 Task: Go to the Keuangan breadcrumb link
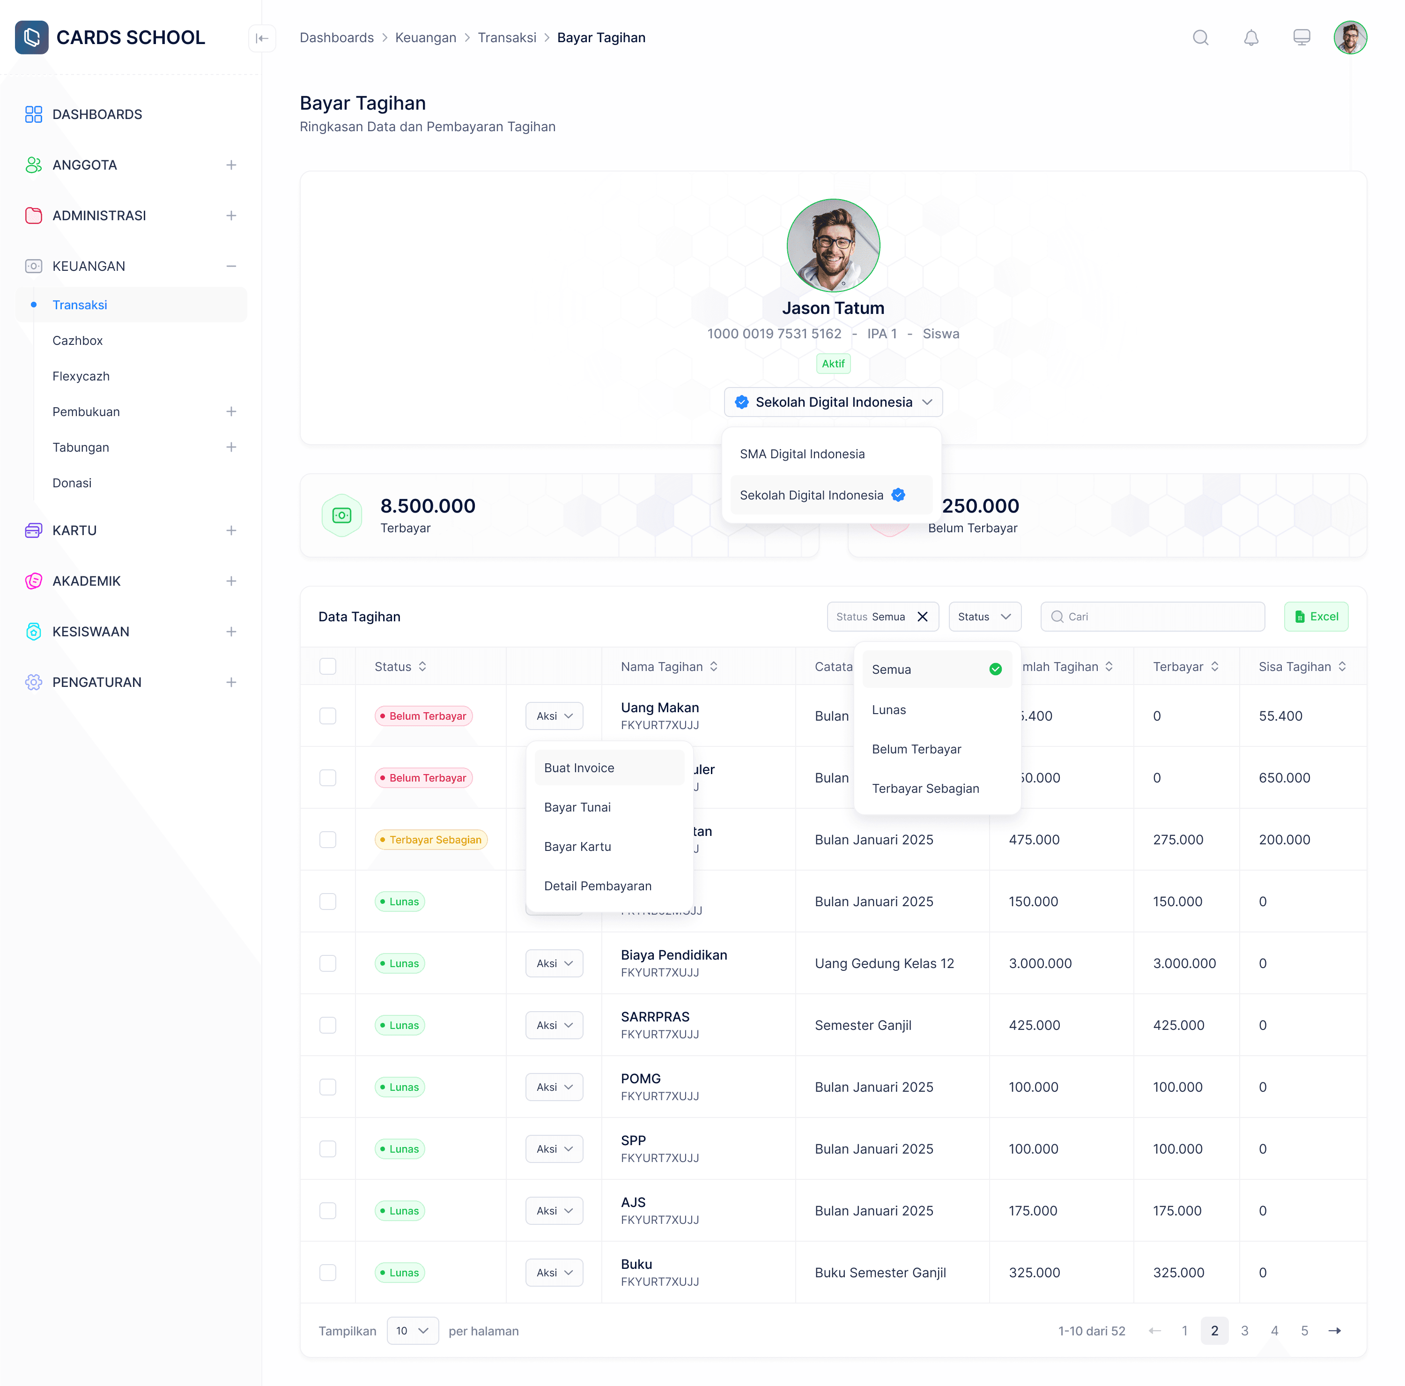coord(425,38)
